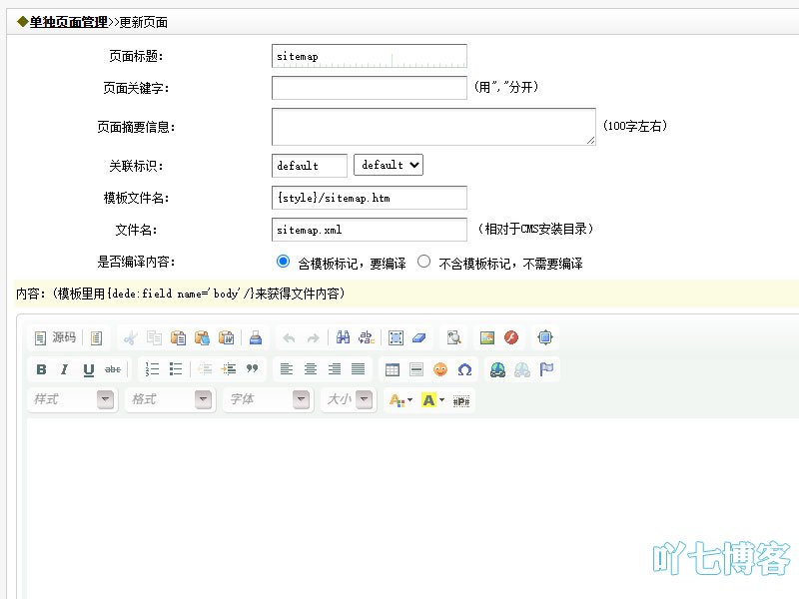Click the Redo arrow icon

[x=313, y=337]
